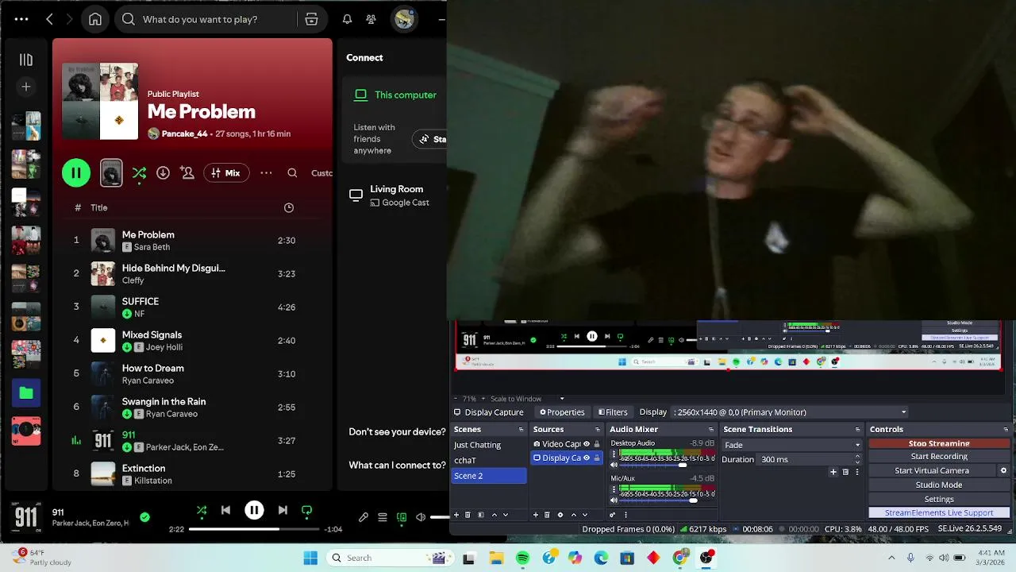Download the Me Problem playlist
This screenshot has height=572, width=1016.
click(163, 172)
